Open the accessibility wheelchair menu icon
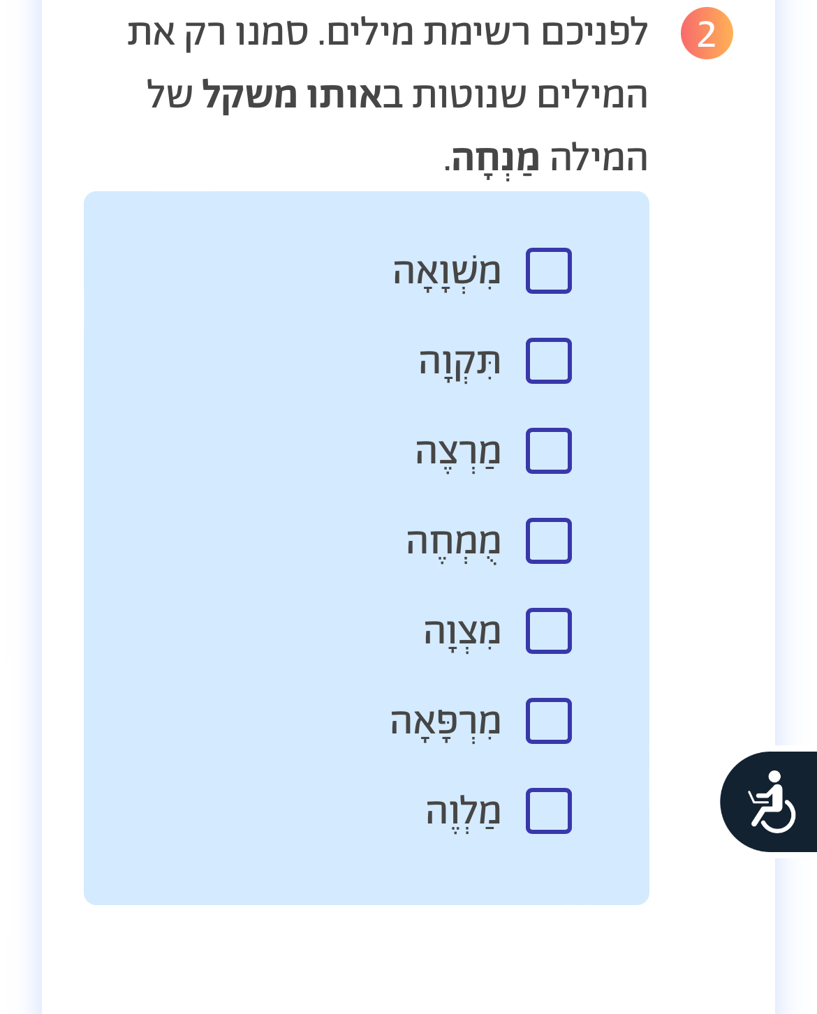The image size is (817, 1014). [x=771, y=801]
